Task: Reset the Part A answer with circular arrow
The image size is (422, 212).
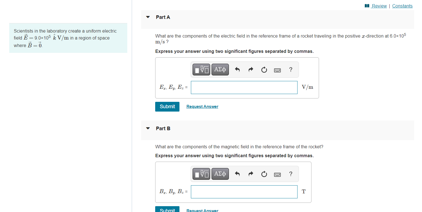Action: (264, 70)
